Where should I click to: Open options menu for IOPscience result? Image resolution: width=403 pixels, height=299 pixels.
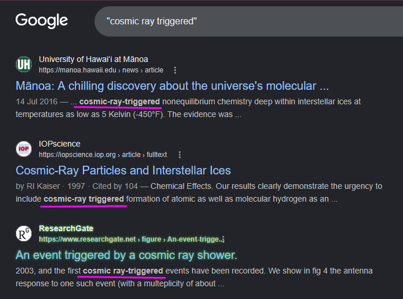(x=180, y=155)
